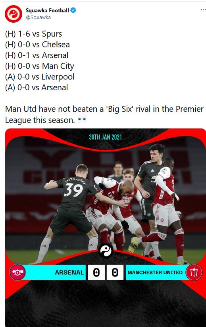206x327 pixels.
Task: Click the Squawka logo above the score
Action: tap(106, 251)
